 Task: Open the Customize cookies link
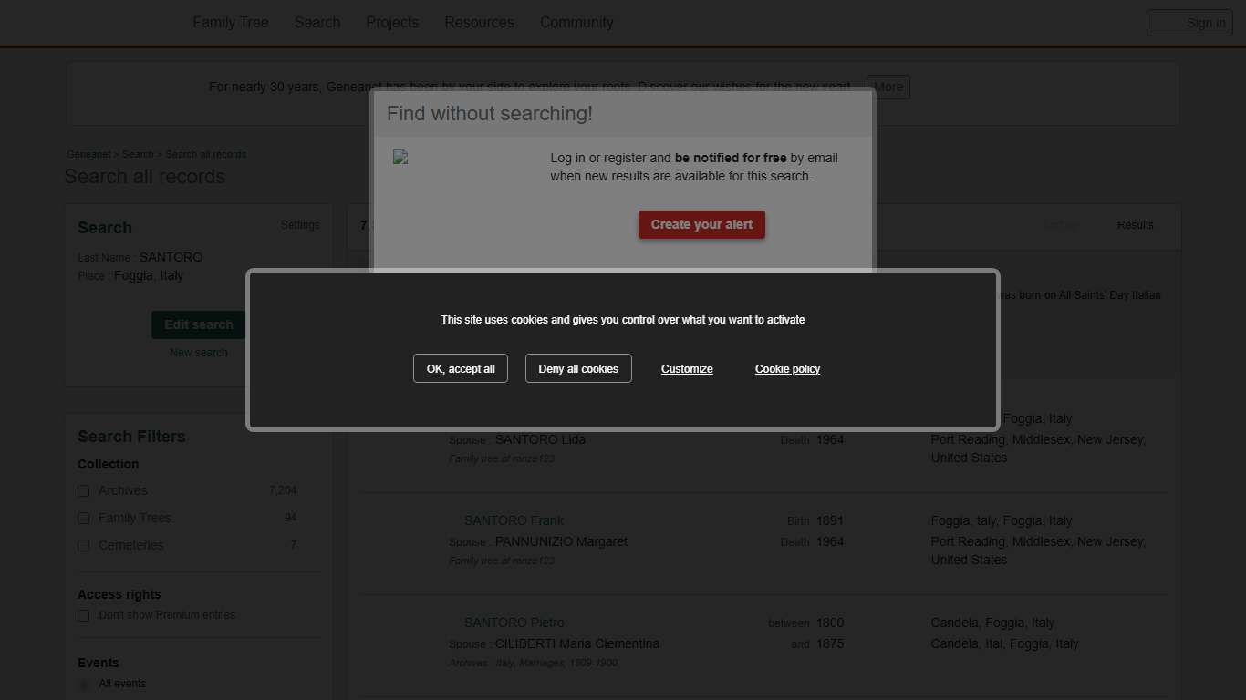point(687,369)
